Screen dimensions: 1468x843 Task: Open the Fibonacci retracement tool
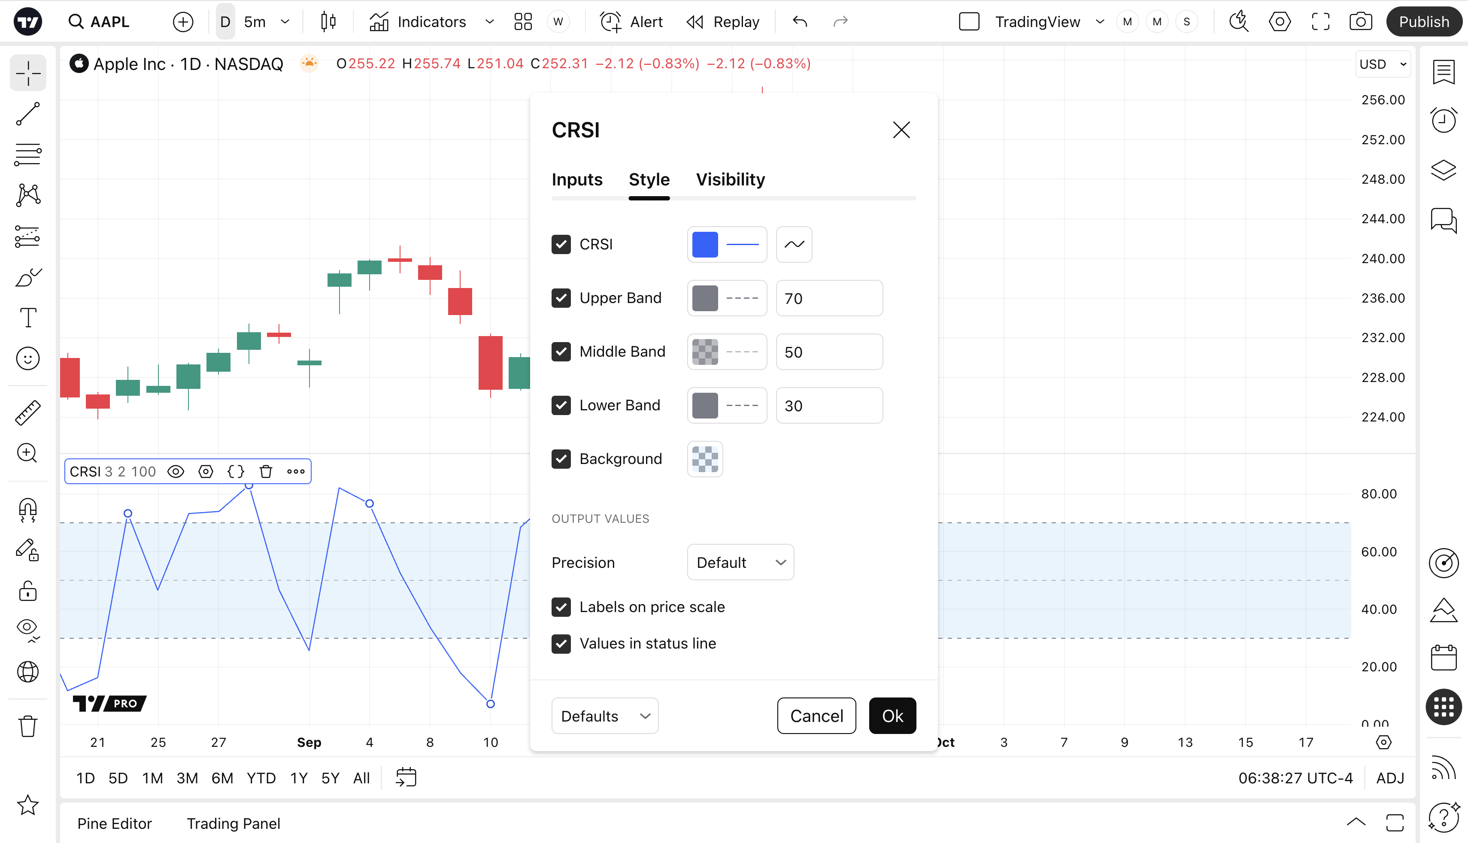(x=28, y=155)
